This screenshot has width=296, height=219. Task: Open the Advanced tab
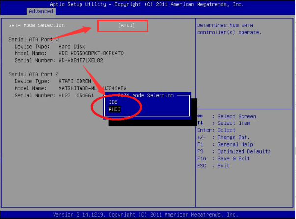tap(41, 11)
